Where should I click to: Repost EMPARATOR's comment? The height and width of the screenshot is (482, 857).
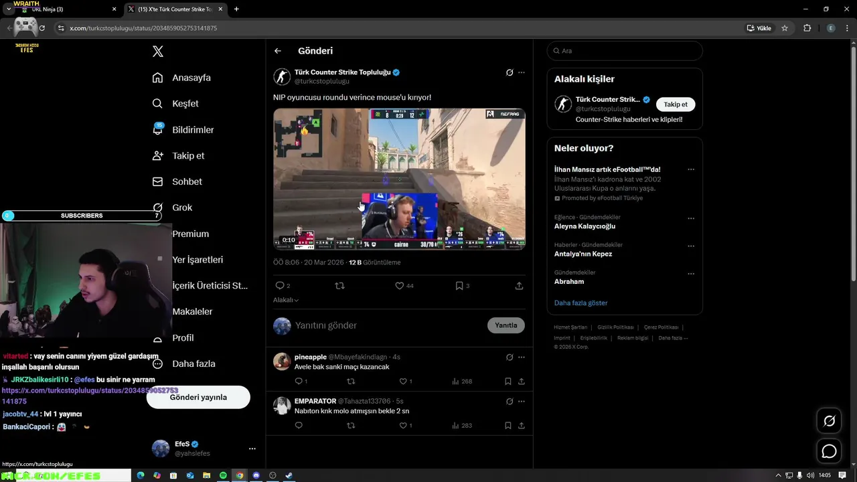(x=351, y=426)
